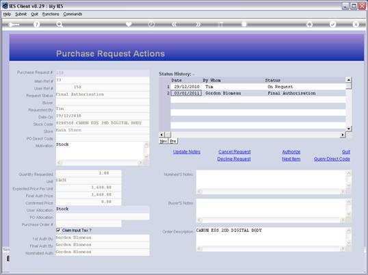Click Status History horizontal scroll right arrow
Image resolution: width=368 pixels, height=275 pixels.
point(343,135)
